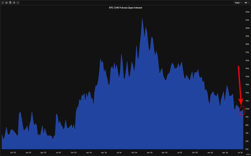Click the 50k y-axis label
The width and height of the screenshot is (251, 156).
click(248, 149)
